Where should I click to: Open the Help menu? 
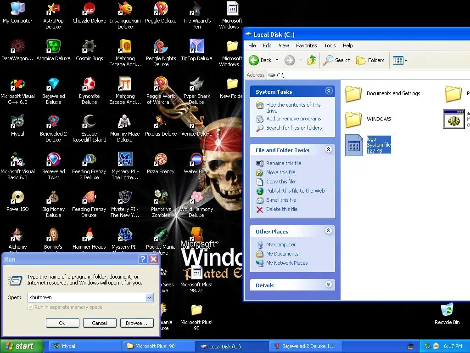pos(348,46)
